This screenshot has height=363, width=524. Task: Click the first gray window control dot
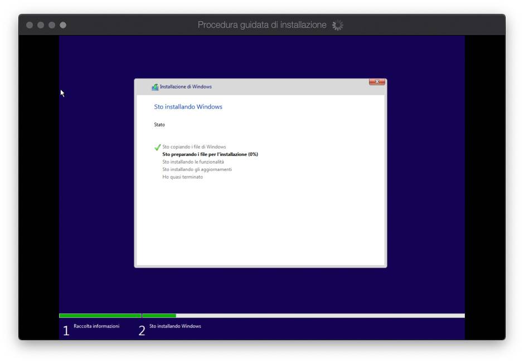pyautogui.click(x=30, y=25)
